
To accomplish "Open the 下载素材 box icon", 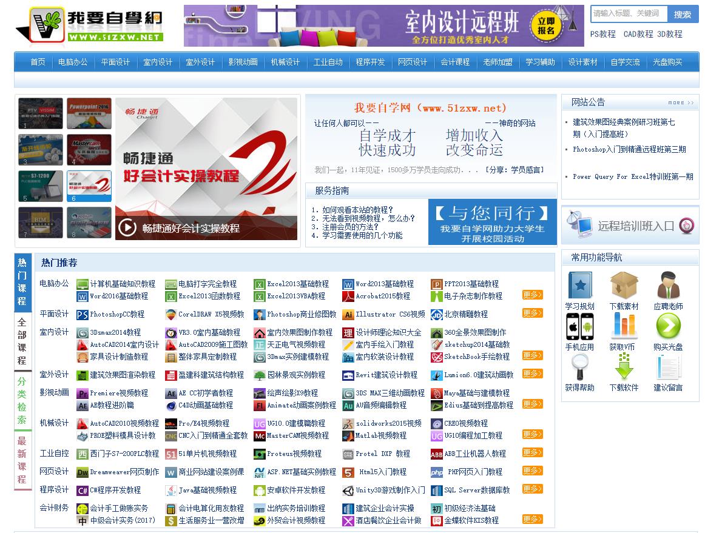I will point(624,286).
